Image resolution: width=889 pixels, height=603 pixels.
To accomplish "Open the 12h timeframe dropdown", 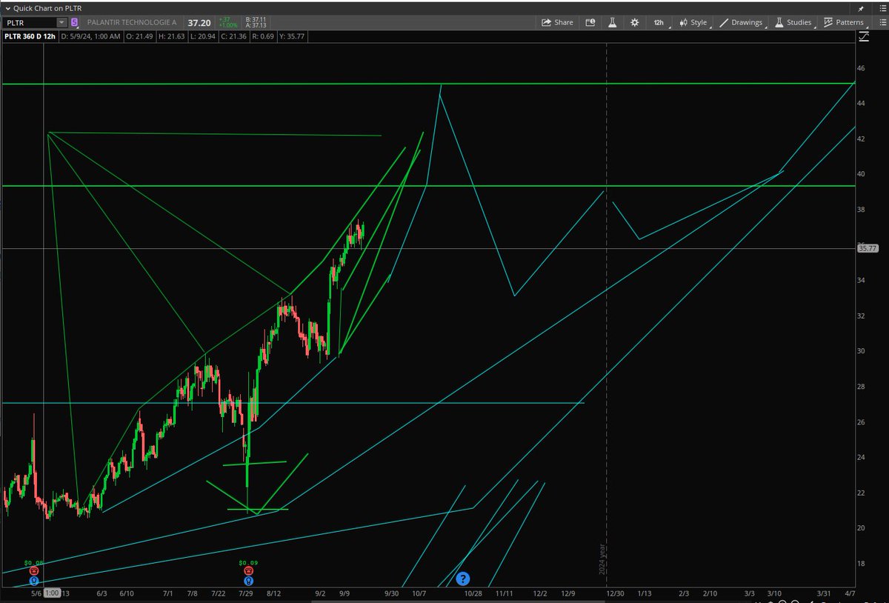I will 659,22.
